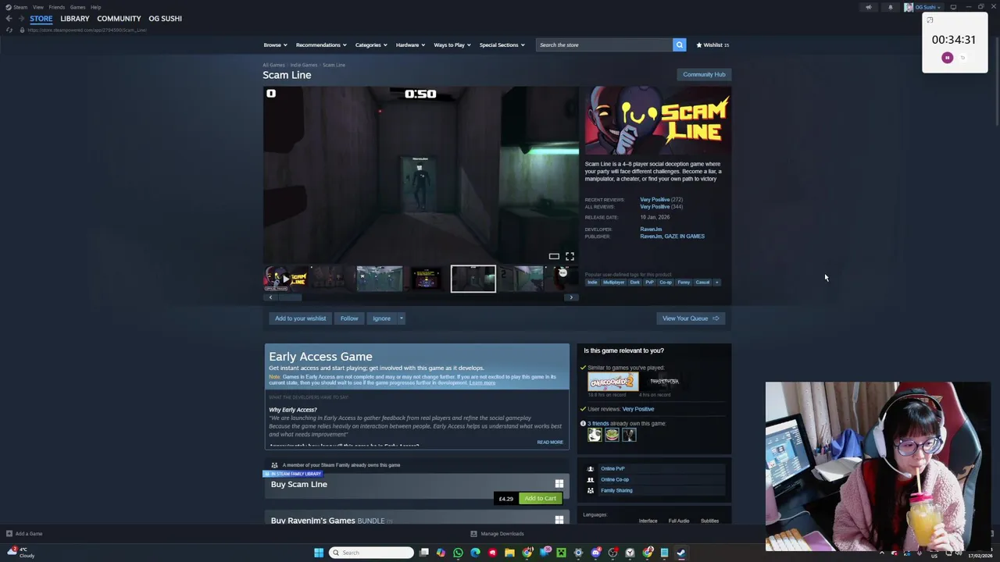The image size is (1000, 562).
Task: Click Add to Cart for Scam Line
Action: pos(540,499)
